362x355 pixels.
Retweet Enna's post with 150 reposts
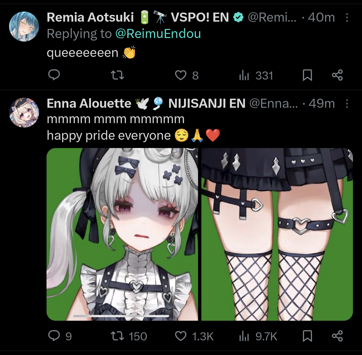click(x=129, y=336)
